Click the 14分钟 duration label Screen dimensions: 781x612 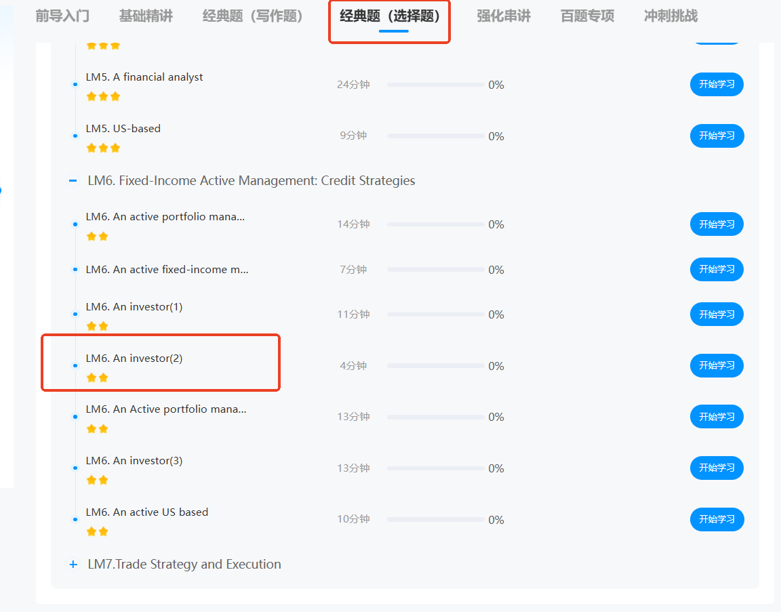point(353,224)
